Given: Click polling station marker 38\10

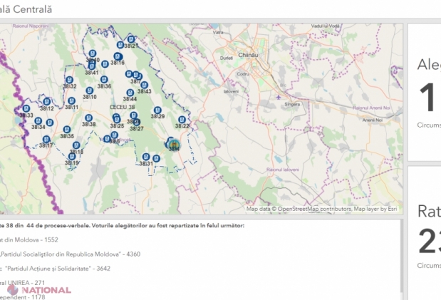Looking at the screenshot, I should [x=90, y=91].
